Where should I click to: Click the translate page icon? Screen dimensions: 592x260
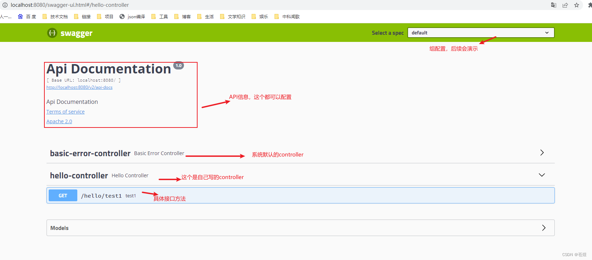tap(554, 5)
